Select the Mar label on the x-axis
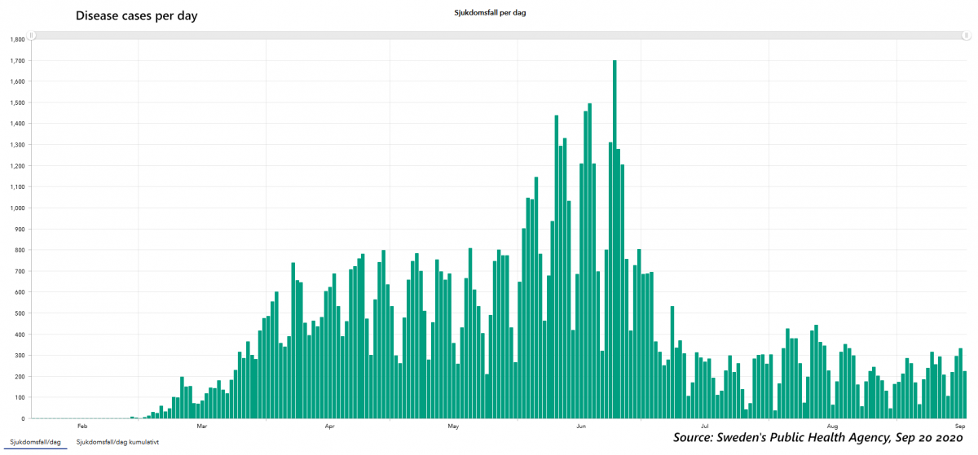 tap(201, 426)
